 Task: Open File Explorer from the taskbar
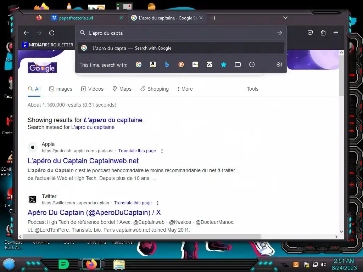click(x=119, y=265)
